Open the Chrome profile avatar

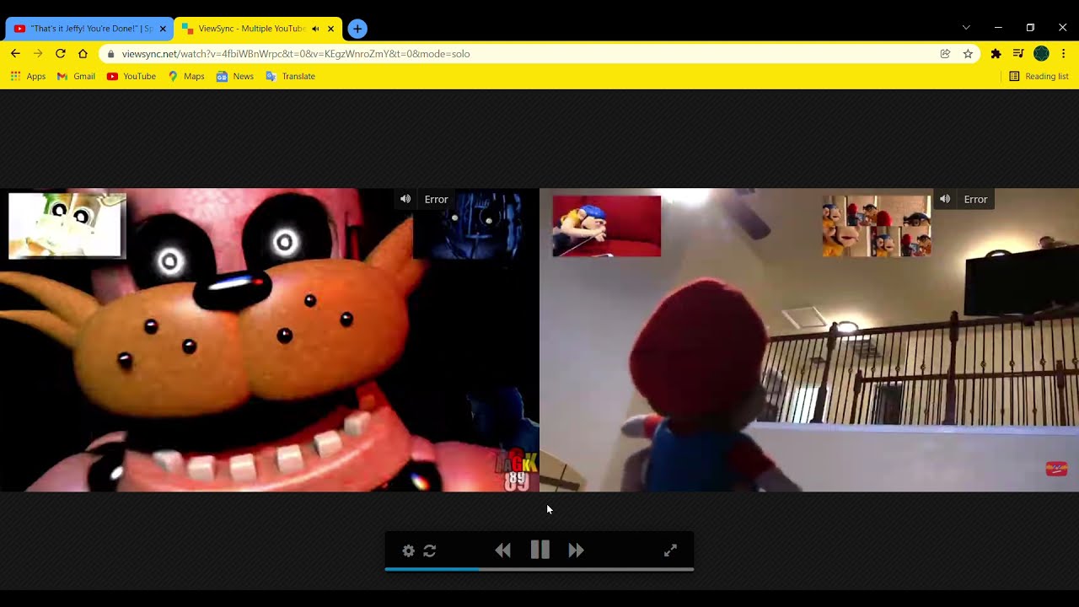click(1041, 54)
